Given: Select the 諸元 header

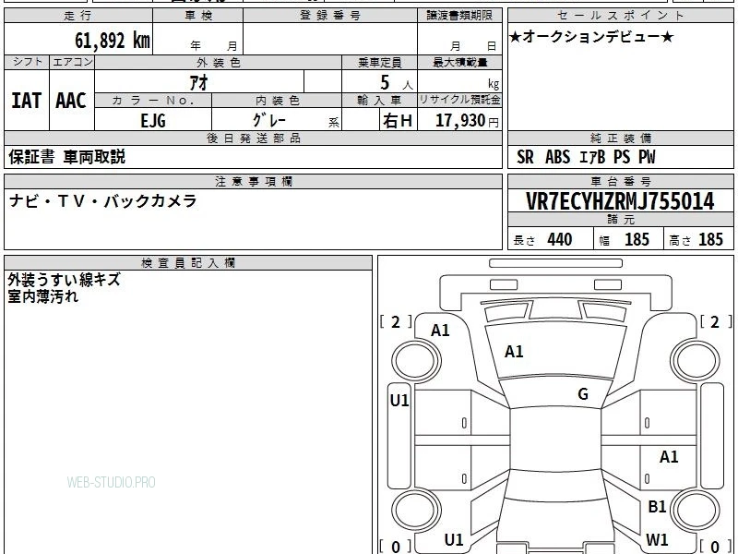Looking at the screenshot, I should [x=620, y=220].
